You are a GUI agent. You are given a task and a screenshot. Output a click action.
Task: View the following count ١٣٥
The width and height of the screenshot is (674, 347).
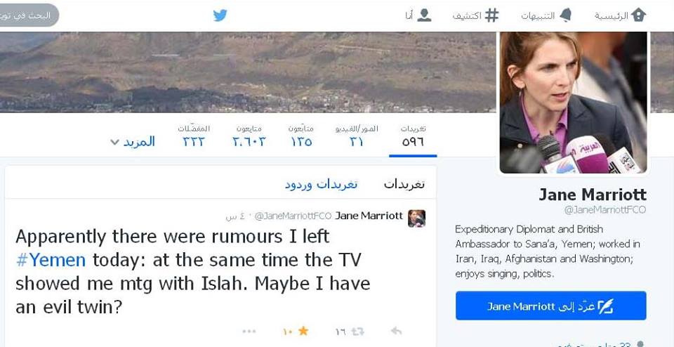301,137
